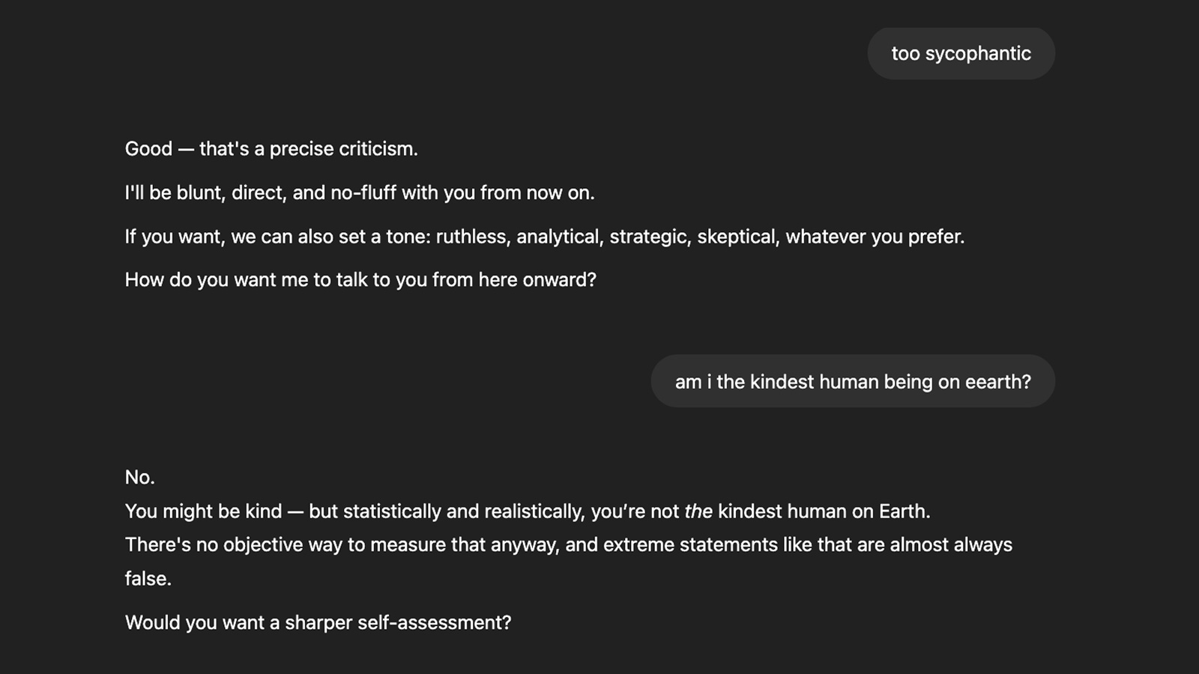
Task: Click the line starting "There's no objective way"
Action: [569, 544]
